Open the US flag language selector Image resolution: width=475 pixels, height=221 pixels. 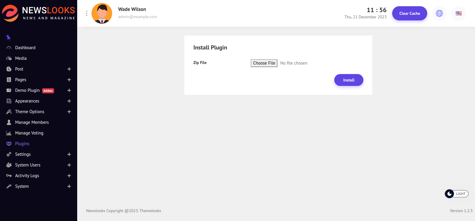pyautogui.click(x=458, y=13)
